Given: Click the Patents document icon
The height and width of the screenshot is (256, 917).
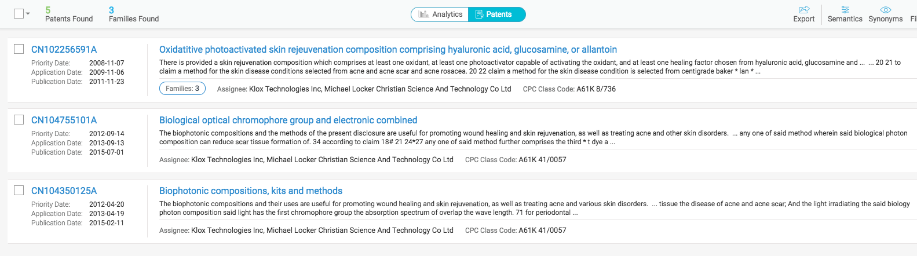Looking at the screenshot, I should pyautogui.click(x=480, y=14).
